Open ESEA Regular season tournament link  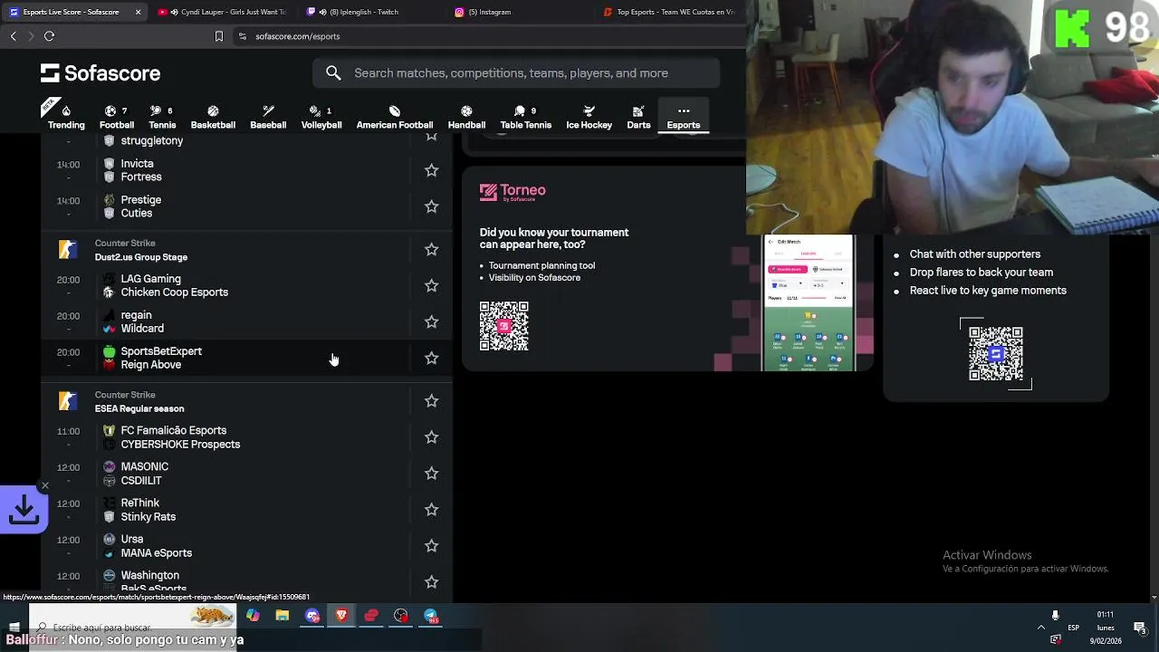[x=139, y=408]
